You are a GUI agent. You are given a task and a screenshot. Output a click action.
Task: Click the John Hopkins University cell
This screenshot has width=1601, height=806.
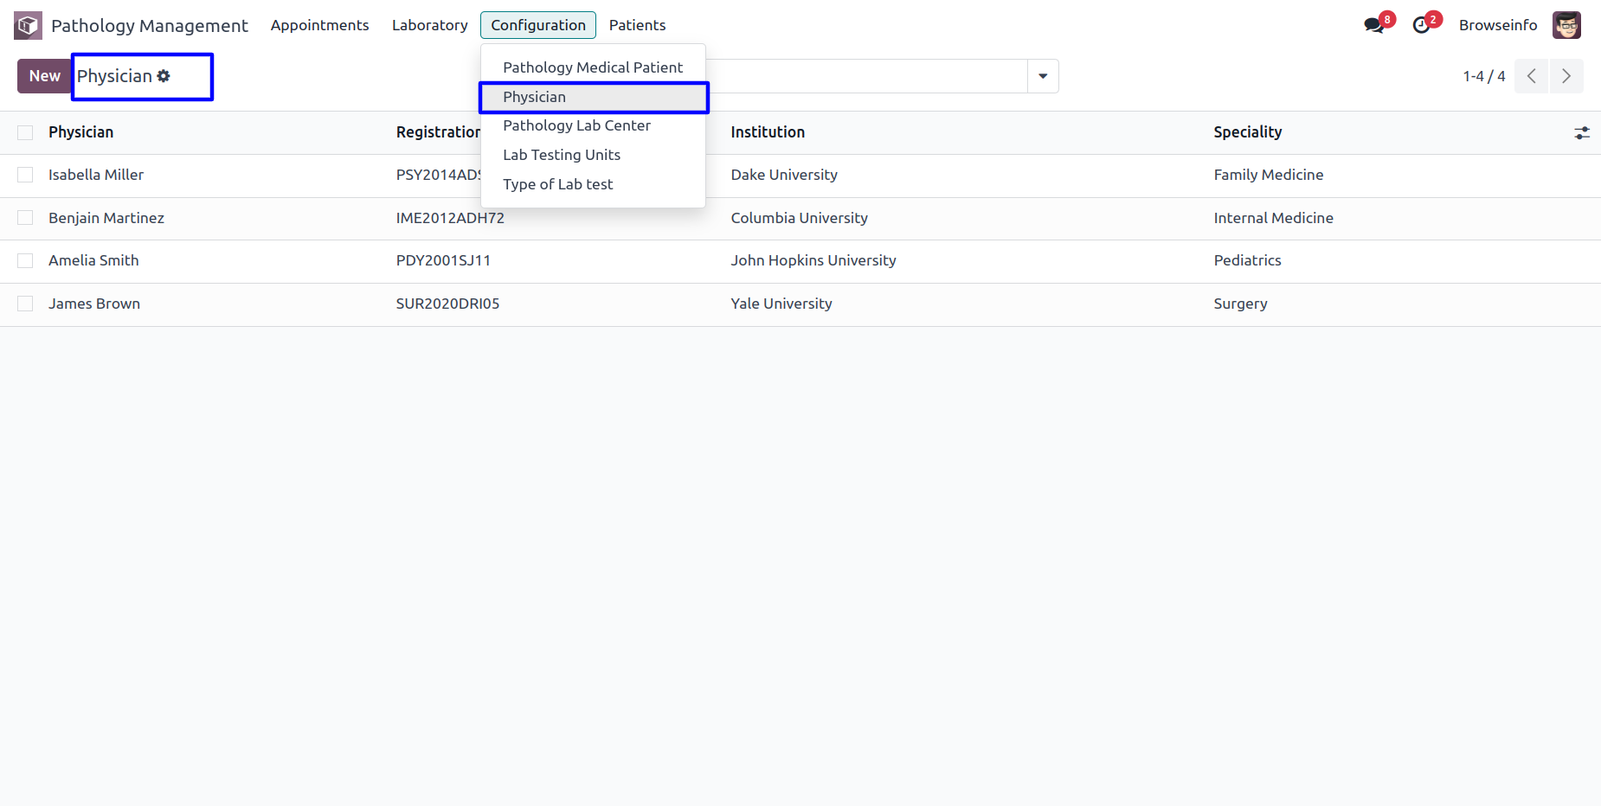813,260
